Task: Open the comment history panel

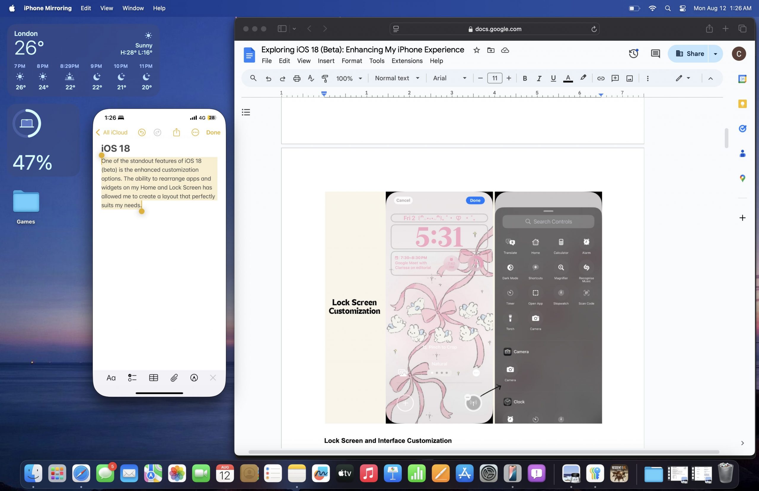Action: pyautogui.click(x=655, y=54)
